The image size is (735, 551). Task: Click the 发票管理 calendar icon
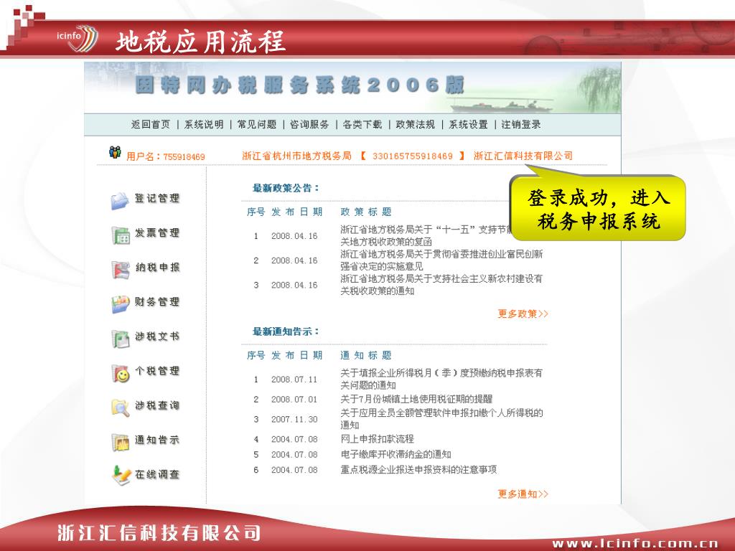point(121,235)
